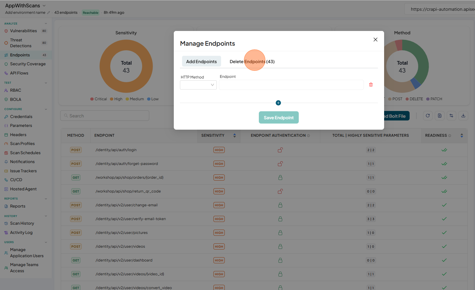Sort table by Sensitivity column arrows
The width and height of the screenshot is (475, 290).
tap(235, 135)
